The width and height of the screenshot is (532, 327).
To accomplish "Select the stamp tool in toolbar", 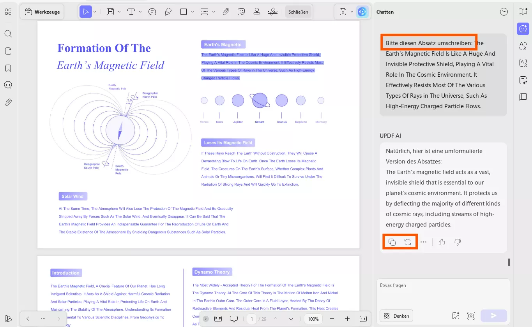I will tap(257, 12).
